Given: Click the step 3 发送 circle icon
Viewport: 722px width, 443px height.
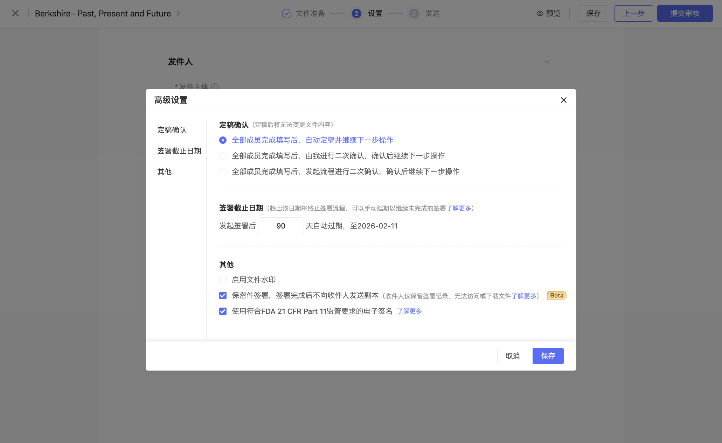Looking at the screenshot, I should click(x=414, y=13).
